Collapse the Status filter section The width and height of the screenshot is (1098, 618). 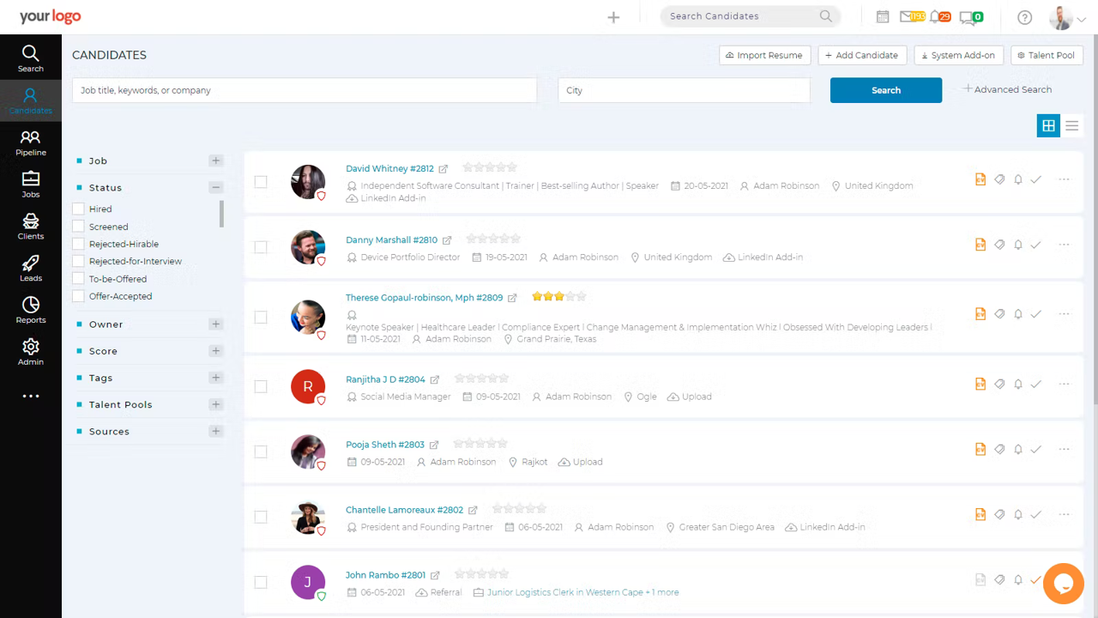[215, 187]
